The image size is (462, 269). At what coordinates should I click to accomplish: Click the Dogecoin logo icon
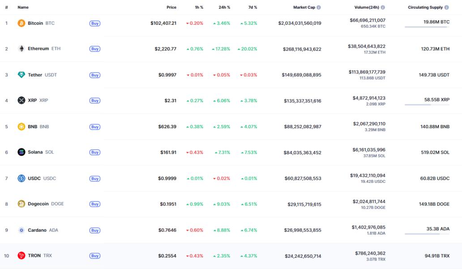click(21, 204)
